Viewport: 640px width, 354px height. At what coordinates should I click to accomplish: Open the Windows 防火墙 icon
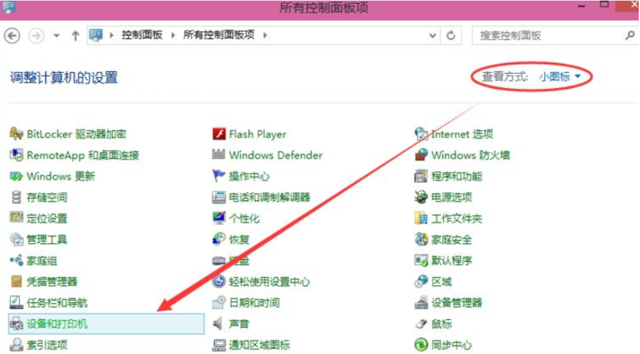click(x=421, y=155)
